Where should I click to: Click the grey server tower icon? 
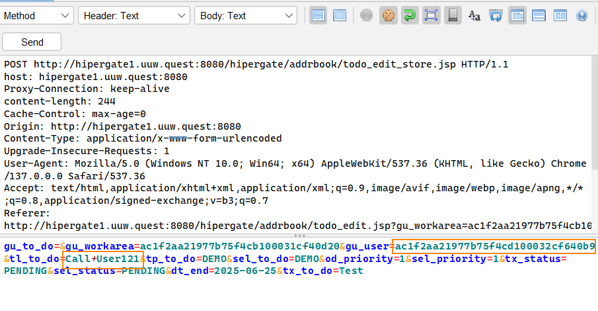click(x=452, y=15)
